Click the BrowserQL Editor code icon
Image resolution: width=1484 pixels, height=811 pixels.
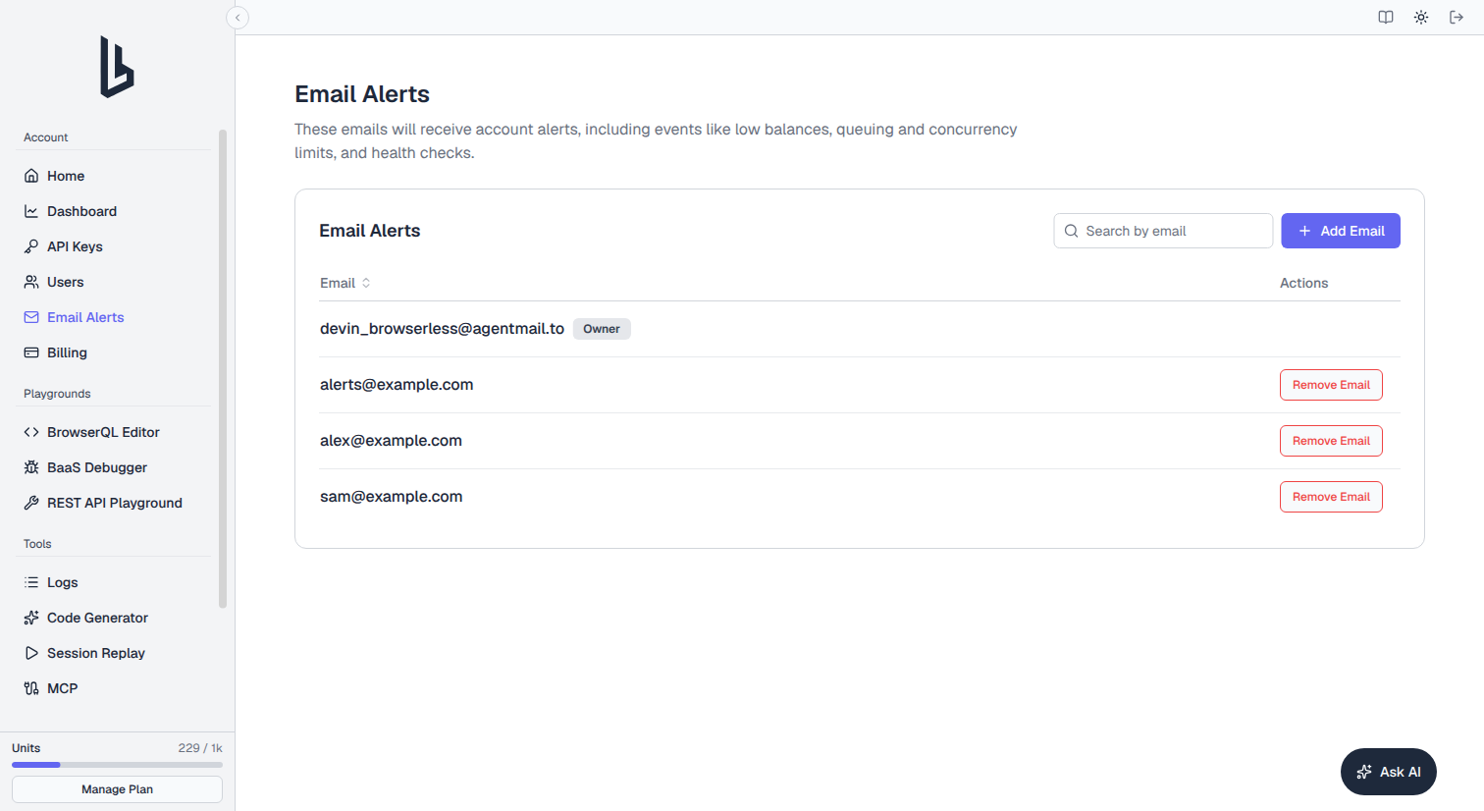click(31, 432)
